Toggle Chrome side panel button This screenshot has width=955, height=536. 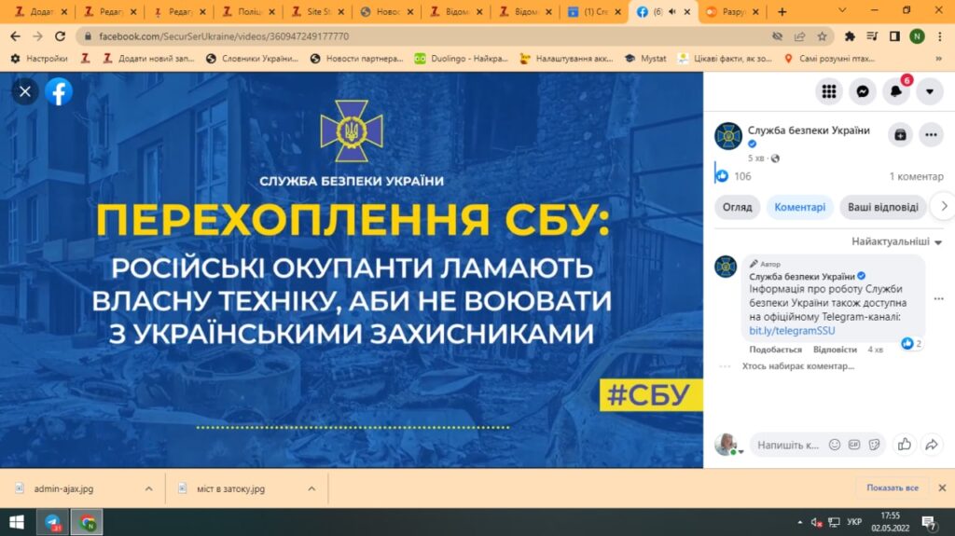tap(894, 36)
